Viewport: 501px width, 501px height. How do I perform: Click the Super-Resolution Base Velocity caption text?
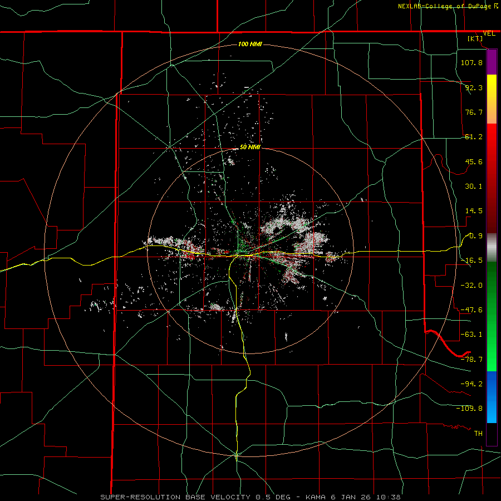250,497
